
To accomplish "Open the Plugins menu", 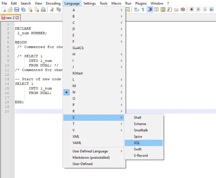I will 141,3.
